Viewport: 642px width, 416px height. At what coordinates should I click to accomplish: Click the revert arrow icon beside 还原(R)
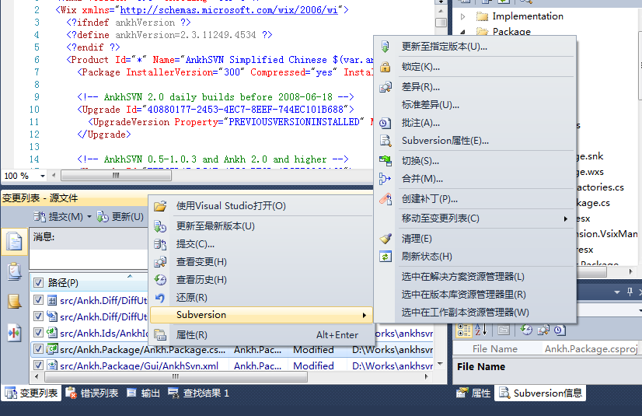160,298
